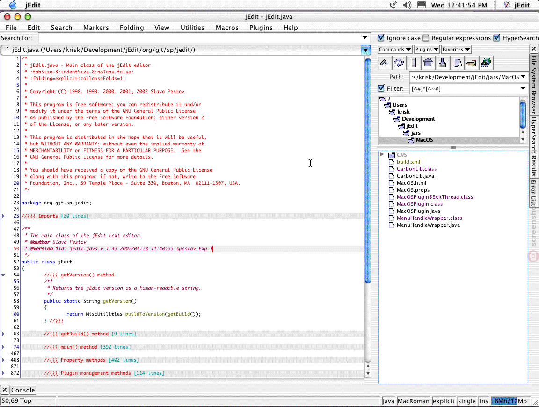Open the Plugins menu in menu bar
Viewport: 539px width, 407px height.
tap(261, 28)
